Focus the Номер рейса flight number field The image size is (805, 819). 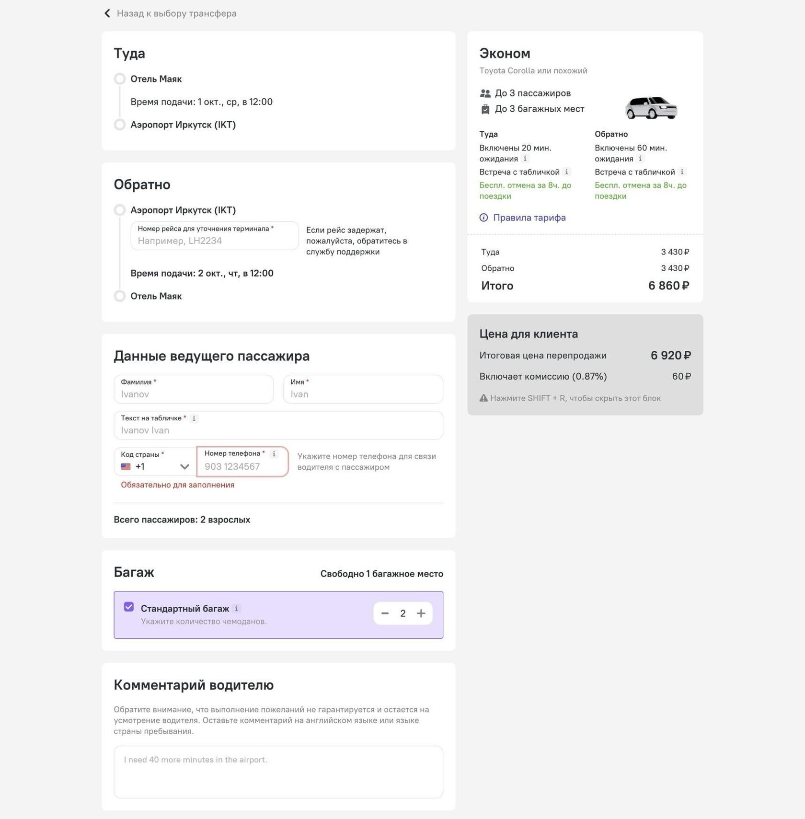tap(215, 236)
